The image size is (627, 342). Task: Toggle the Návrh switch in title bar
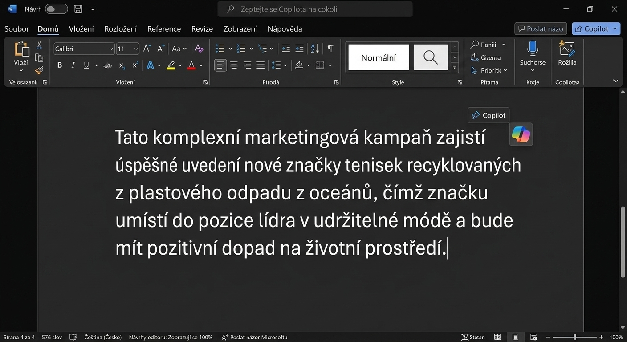tap(57, 9)
